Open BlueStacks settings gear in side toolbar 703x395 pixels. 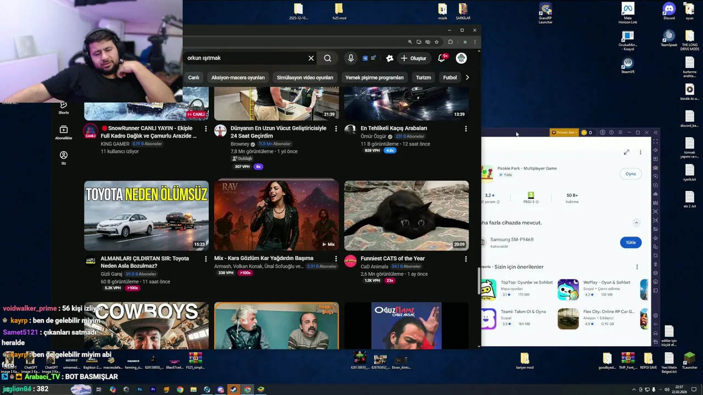click(655, 315)
